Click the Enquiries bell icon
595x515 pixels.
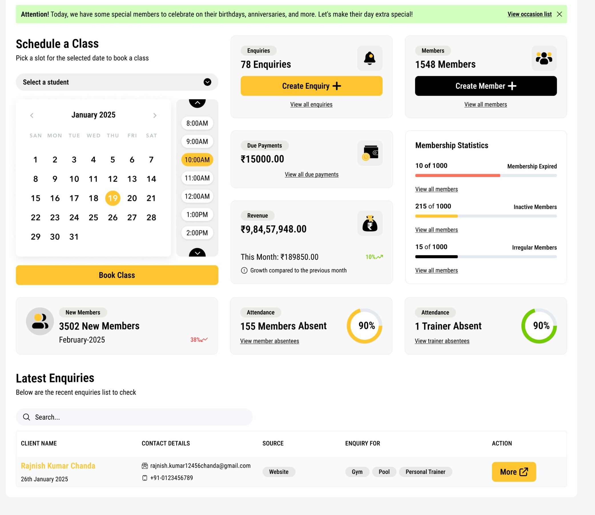click(x=370, y=58)
